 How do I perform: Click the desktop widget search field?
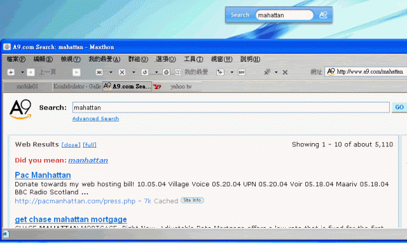tap(284, 15)
